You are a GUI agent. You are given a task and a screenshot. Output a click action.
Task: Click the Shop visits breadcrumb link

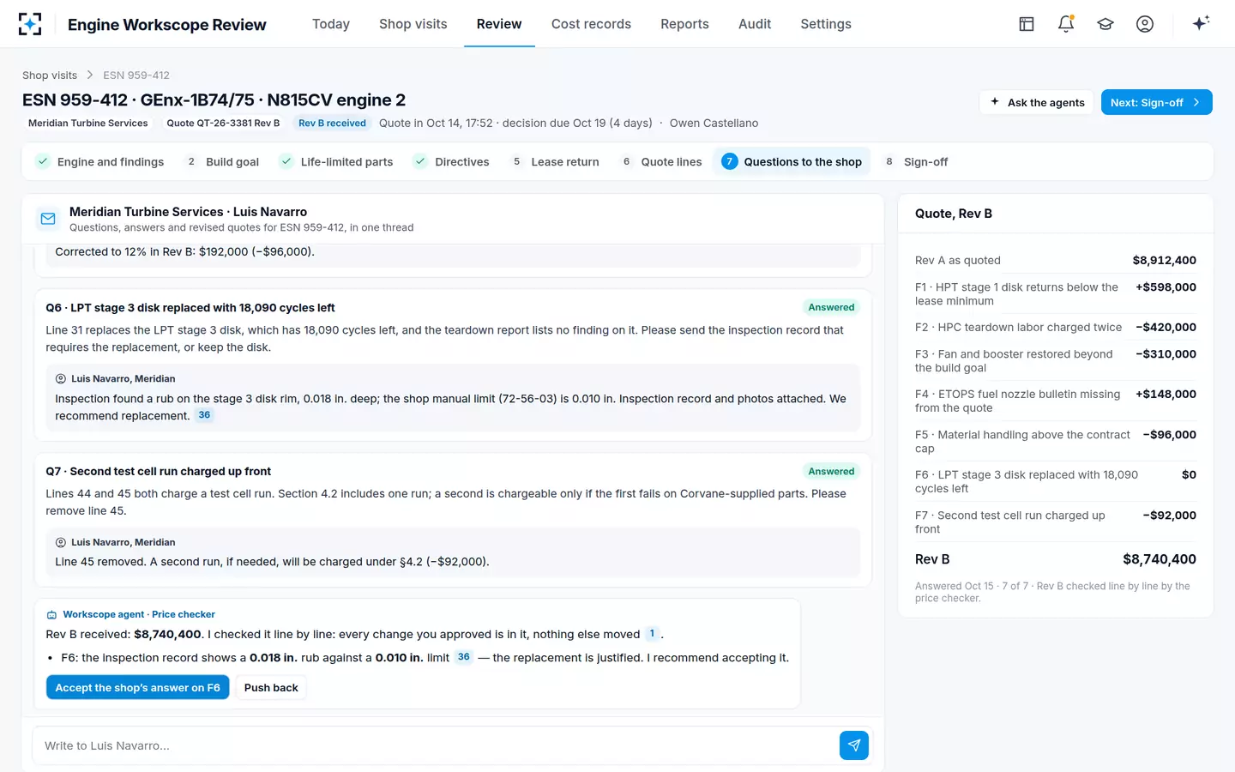coord(50,75)
